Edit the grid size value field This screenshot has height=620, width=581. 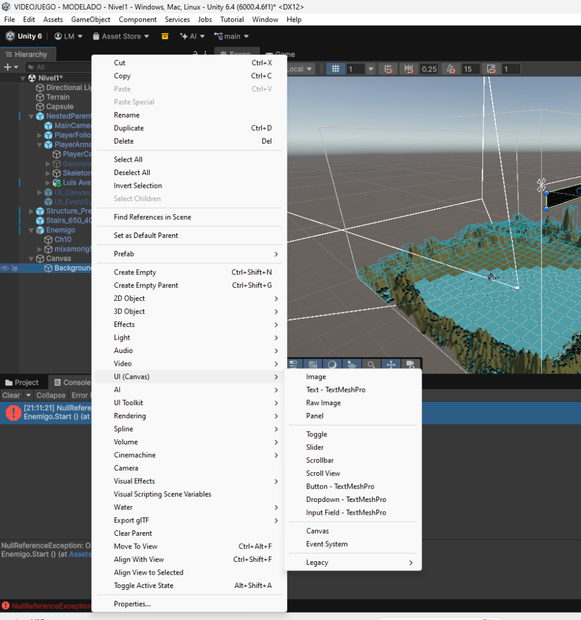point(356,69)
